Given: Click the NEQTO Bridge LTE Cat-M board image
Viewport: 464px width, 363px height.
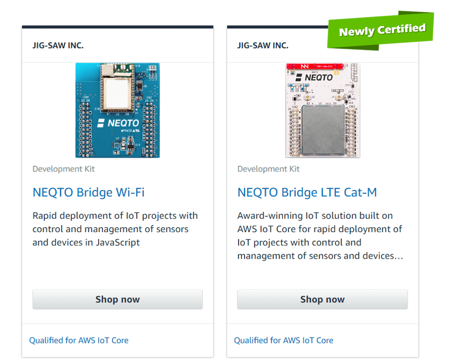Looking at the screenshot, I should [x=322, y=110].
